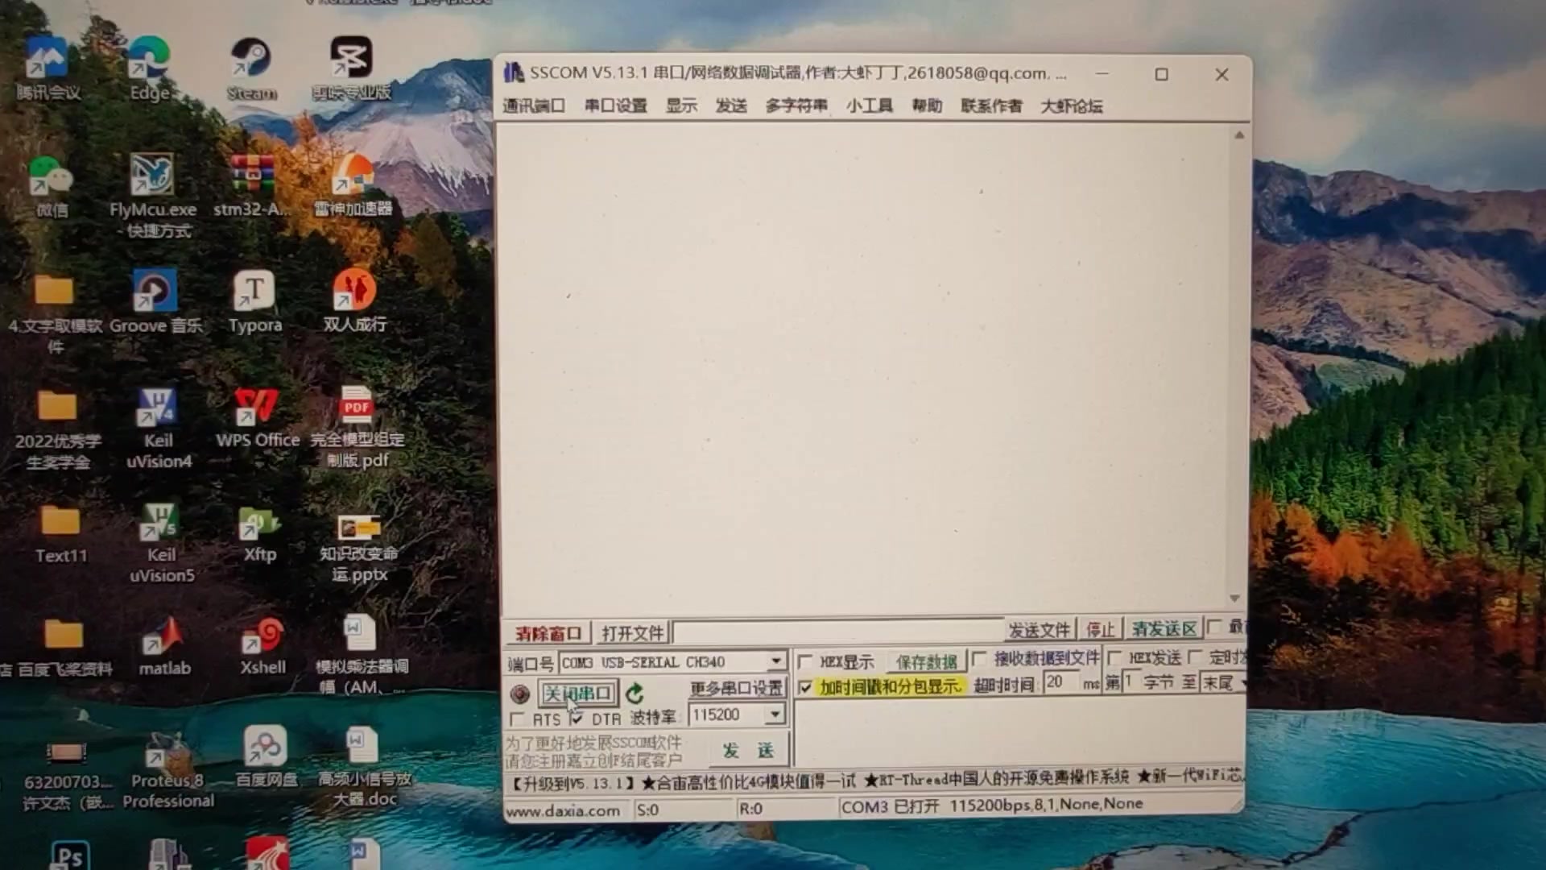This screenshot has width=1546, height=870.
Task: Open the 末尾 checksum position dropdown
Action: click(x=1242, y=683)
